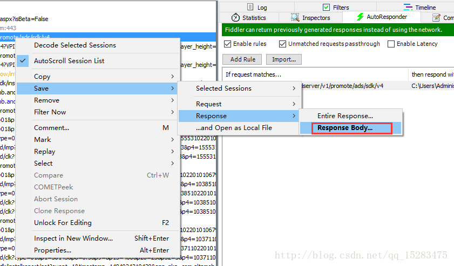Click the Inspectors magnifier icon
454x266 pixels.
pos(295,17)
